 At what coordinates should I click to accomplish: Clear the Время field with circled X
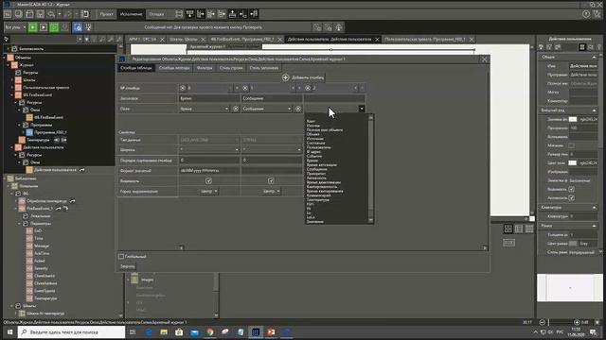236,109
